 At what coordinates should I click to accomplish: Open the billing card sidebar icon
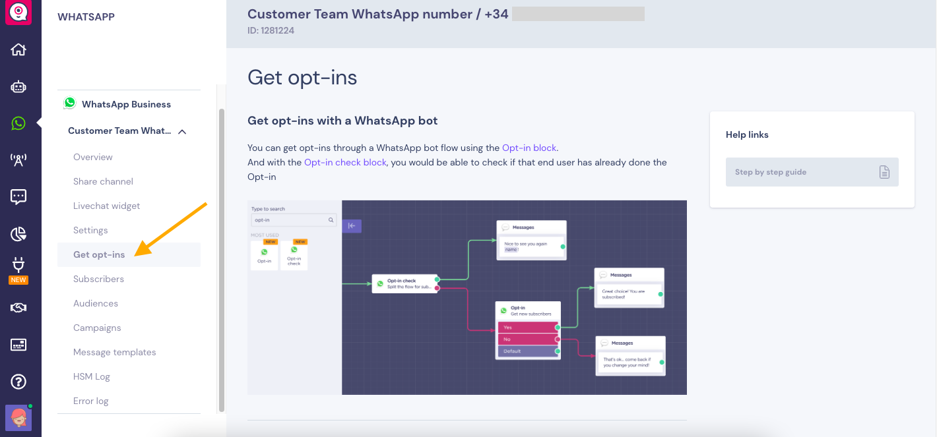click(x=18, y=345)
